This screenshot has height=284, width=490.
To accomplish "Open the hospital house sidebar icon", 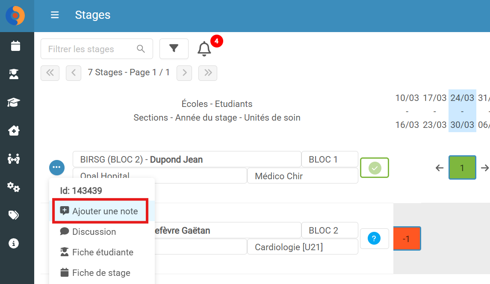I will 14,130.
